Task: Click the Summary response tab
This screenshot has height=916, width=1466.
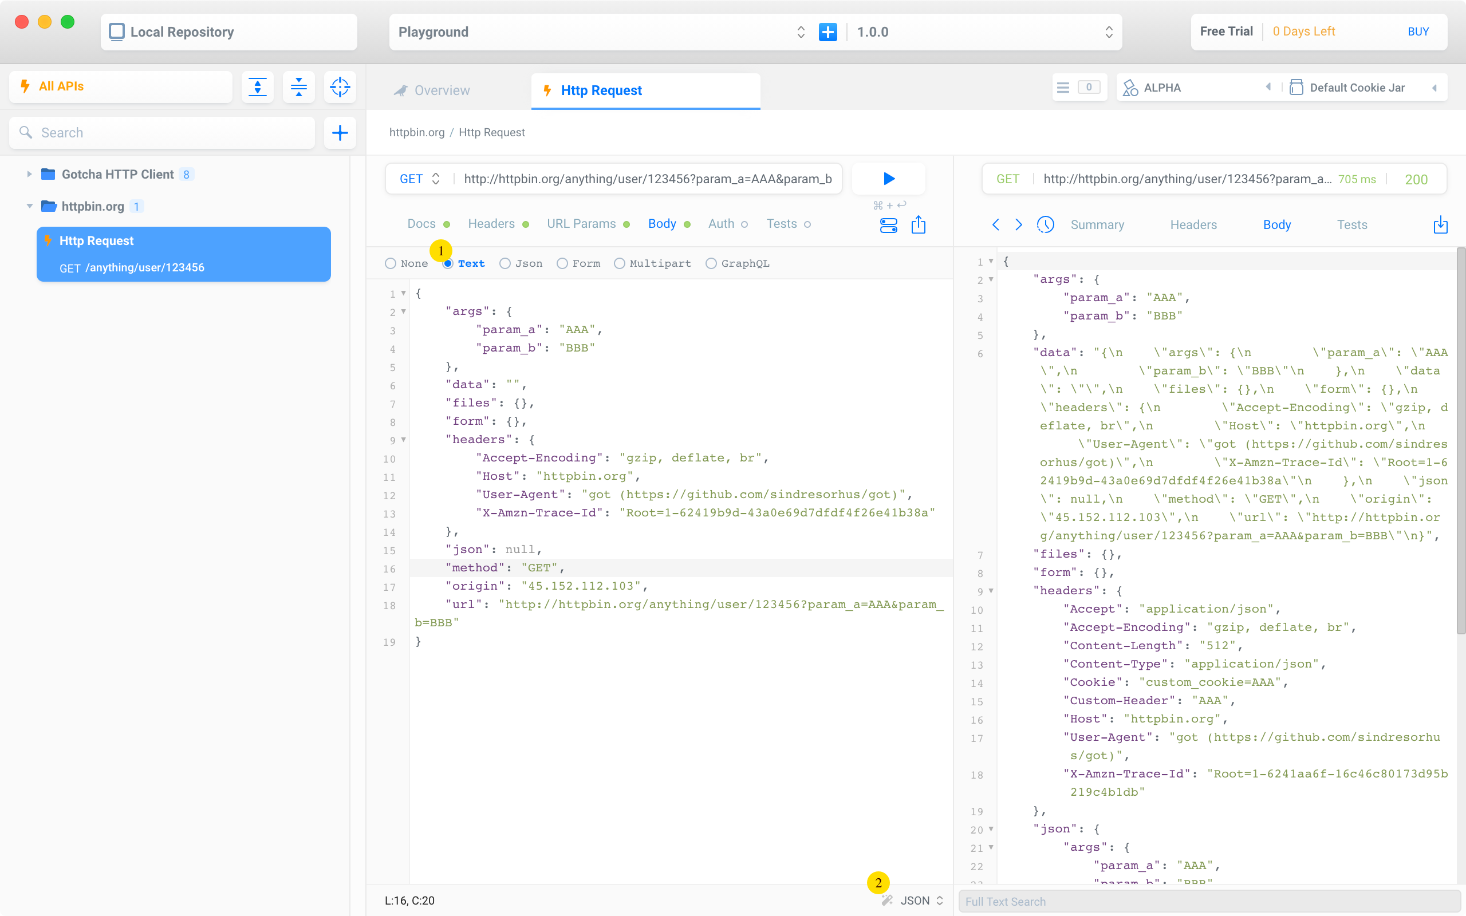Action: point(1097,225)
